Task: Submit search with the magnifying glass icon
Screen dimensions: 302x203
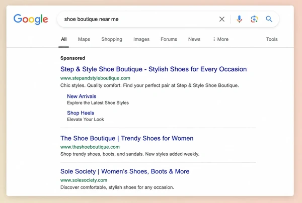Action: (269, 19)
